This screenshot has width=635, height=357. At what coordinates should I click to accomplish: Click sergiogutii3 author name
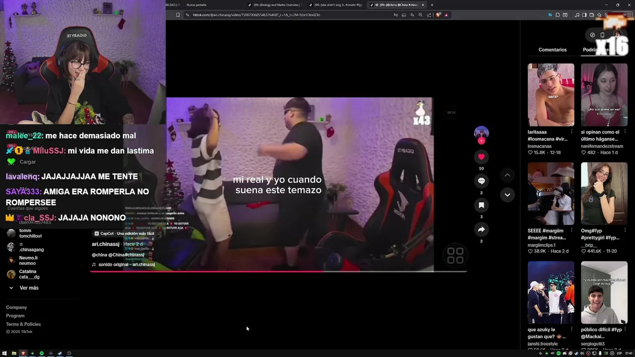[x=593, y=344]
